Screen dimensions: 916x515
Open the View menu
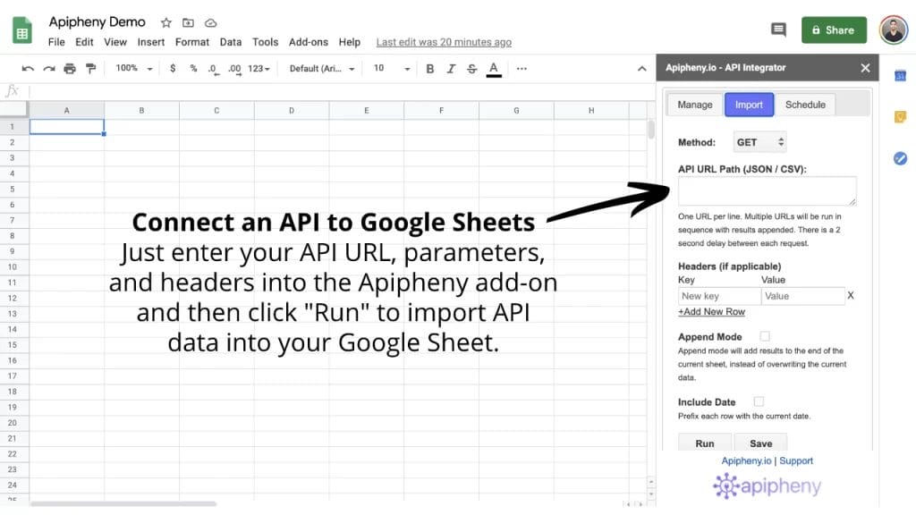click(115, 42)
